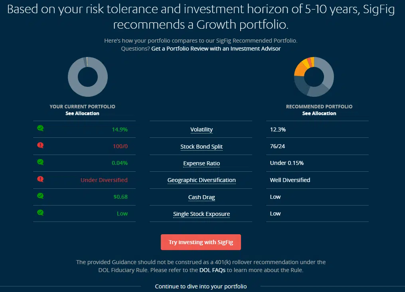This screenshot has height=292, width=405.
Task: Open the DOL FAQs link
Action: [x=212, y=270]
